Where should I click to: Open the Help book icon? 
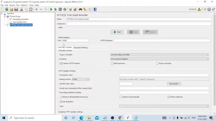point(95,9)
